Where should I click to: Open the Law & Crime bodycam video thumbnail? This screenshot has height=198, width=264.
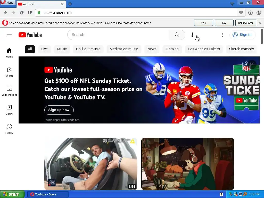point(90,164)
